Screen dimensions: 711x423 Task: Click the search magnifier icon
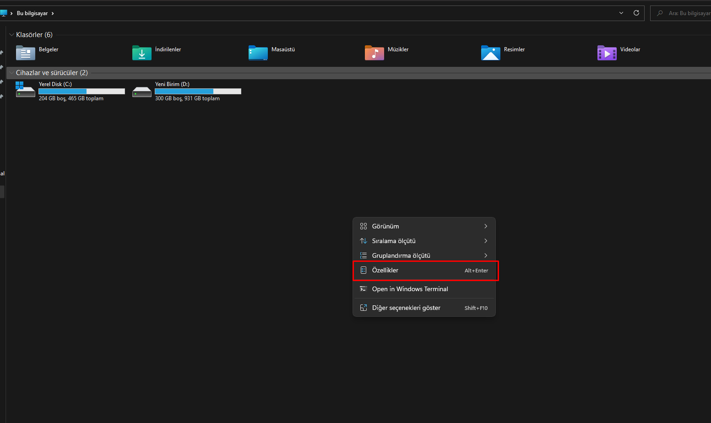[x=660, y=13]
